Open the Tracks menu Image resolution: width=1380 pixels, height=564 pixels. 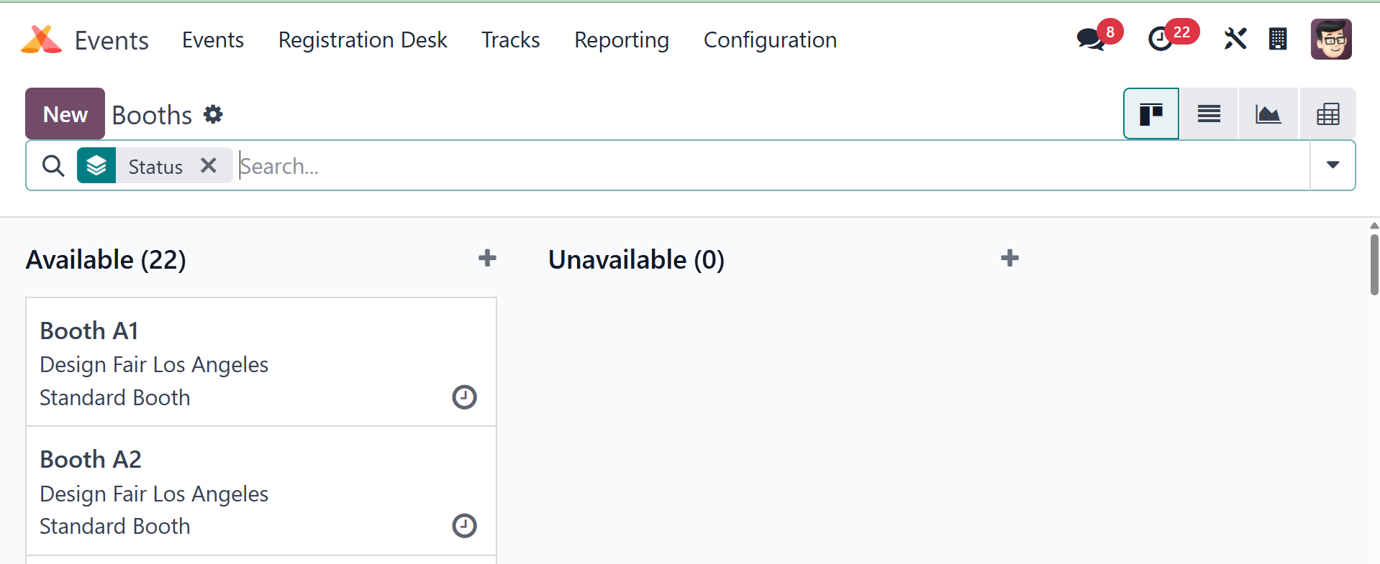511,40
